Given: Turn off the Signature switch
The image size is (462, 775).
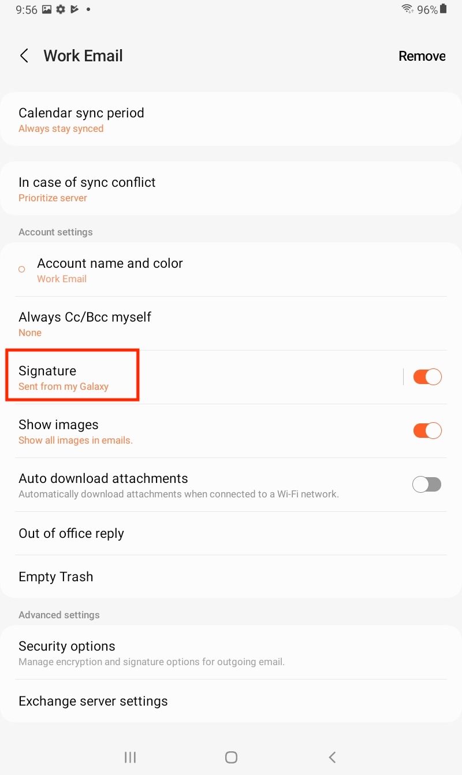Looking at the screenshot, I should click(427, 377).
